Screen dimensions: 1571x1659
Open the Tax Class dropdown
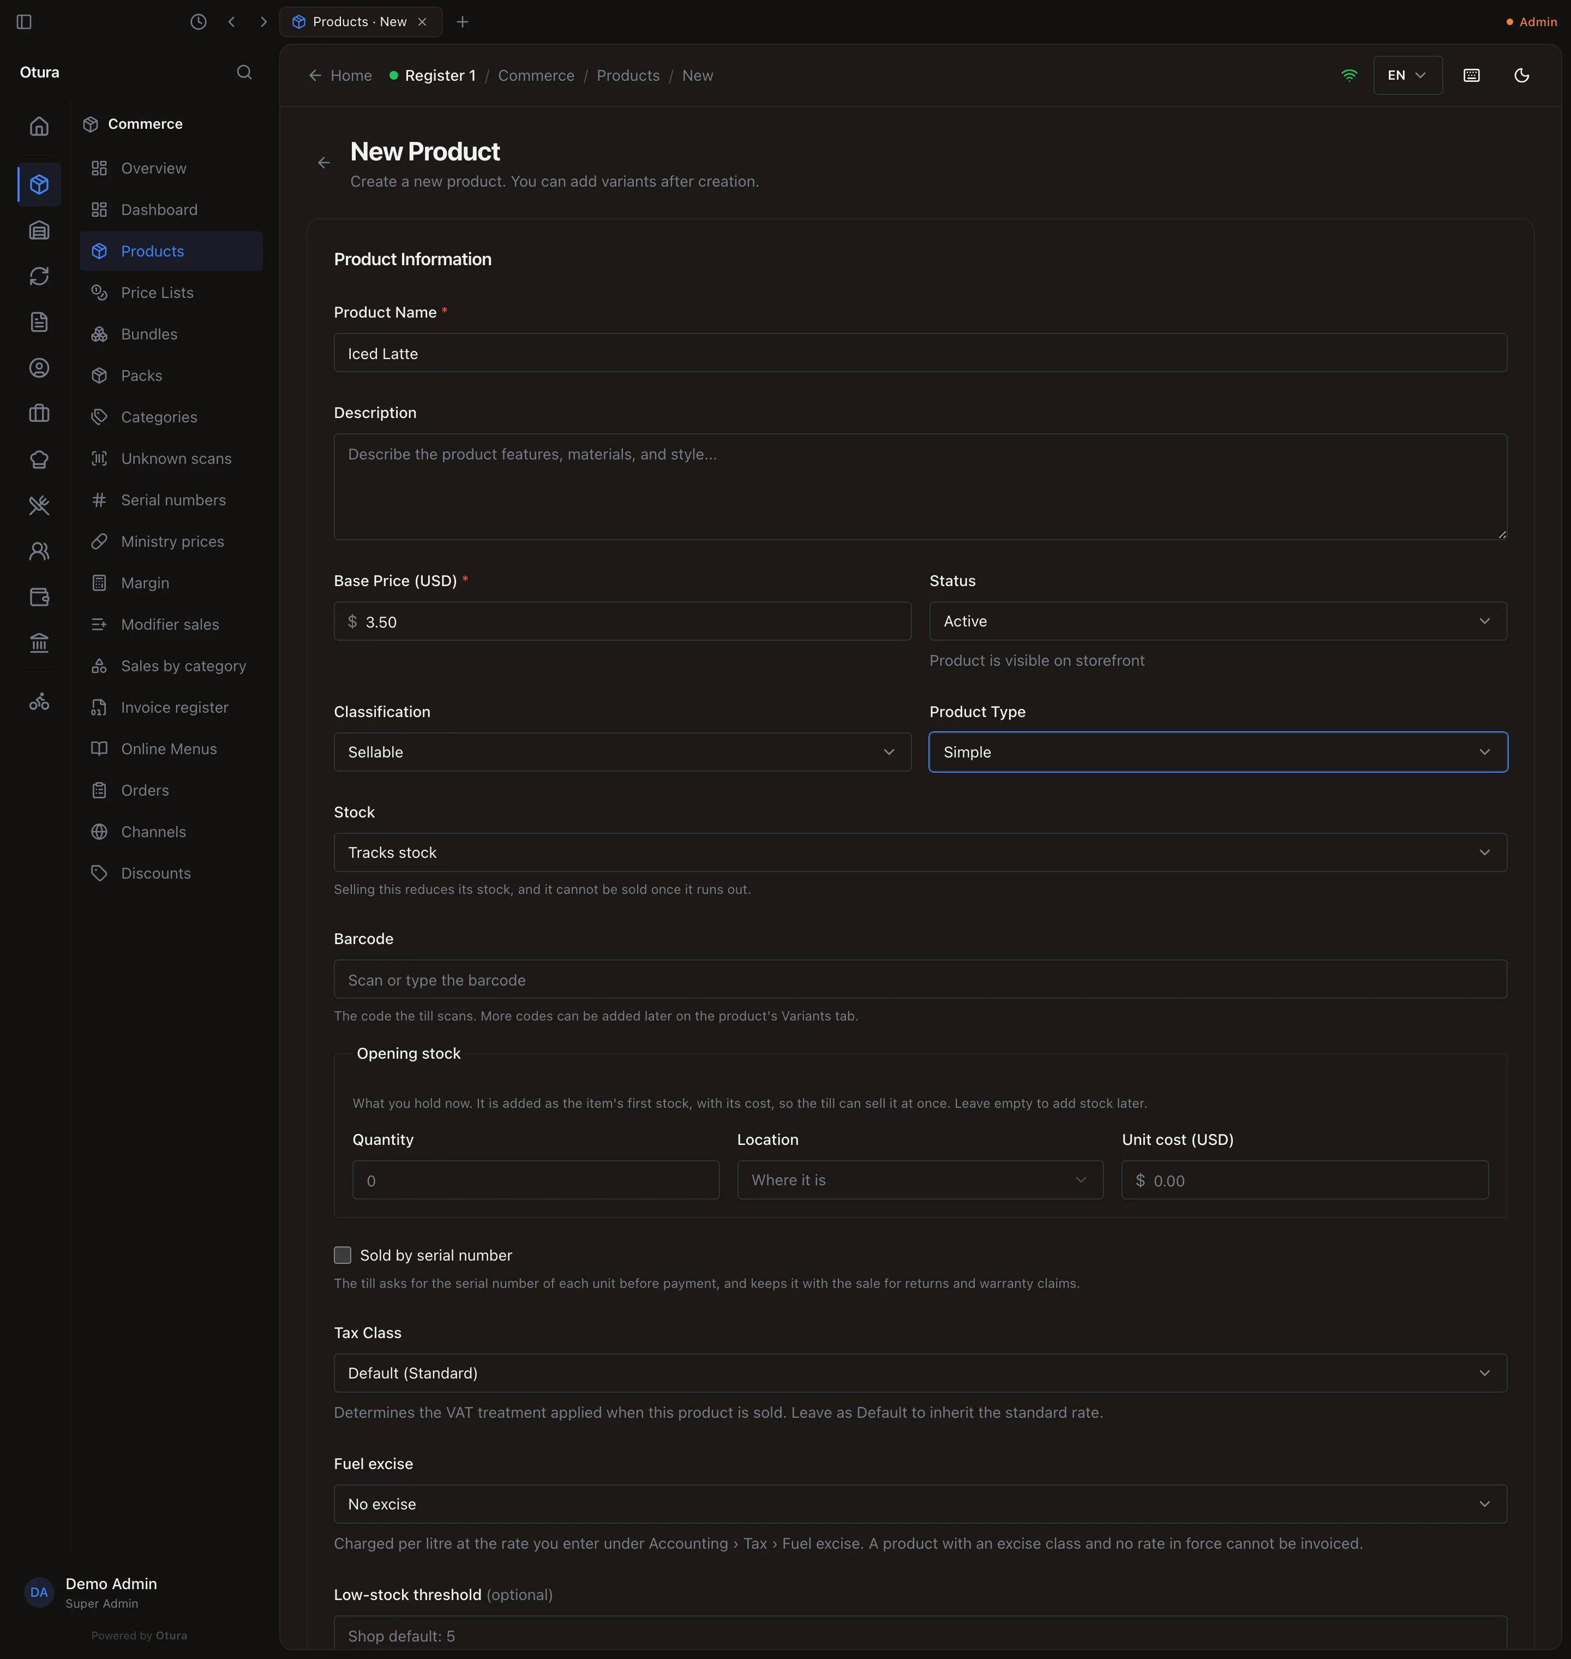pos(920,1373)
